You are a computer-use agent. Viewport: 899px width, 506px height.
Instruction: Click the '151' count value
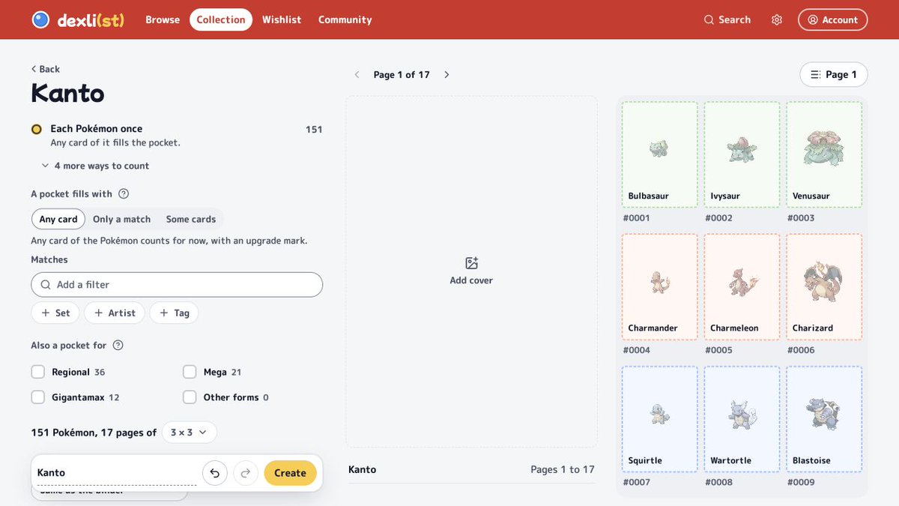tap(314, 130)
